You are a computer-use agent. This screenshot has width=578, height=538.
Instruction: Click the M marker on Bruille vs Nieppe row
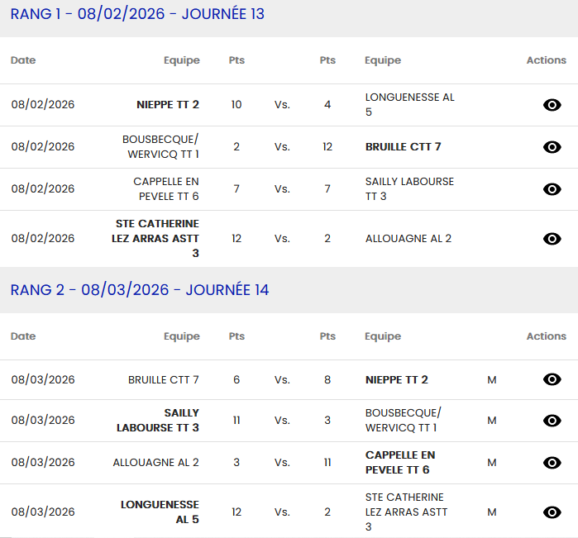point(492,380)
